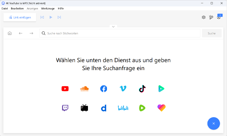Skip to next track
This screenshot has height=136, width=227.
pos(59,17)
